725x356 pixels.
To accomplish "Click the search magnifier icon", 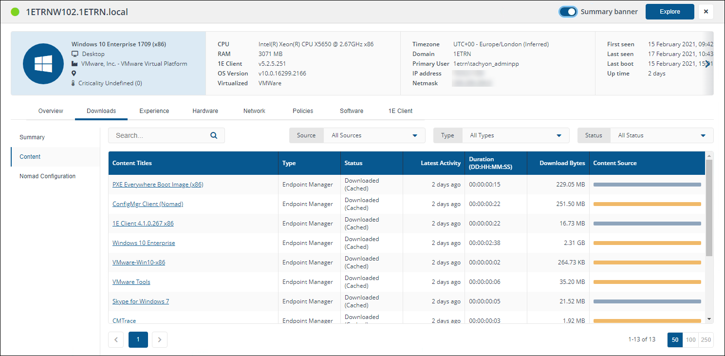I will [214, 136].
